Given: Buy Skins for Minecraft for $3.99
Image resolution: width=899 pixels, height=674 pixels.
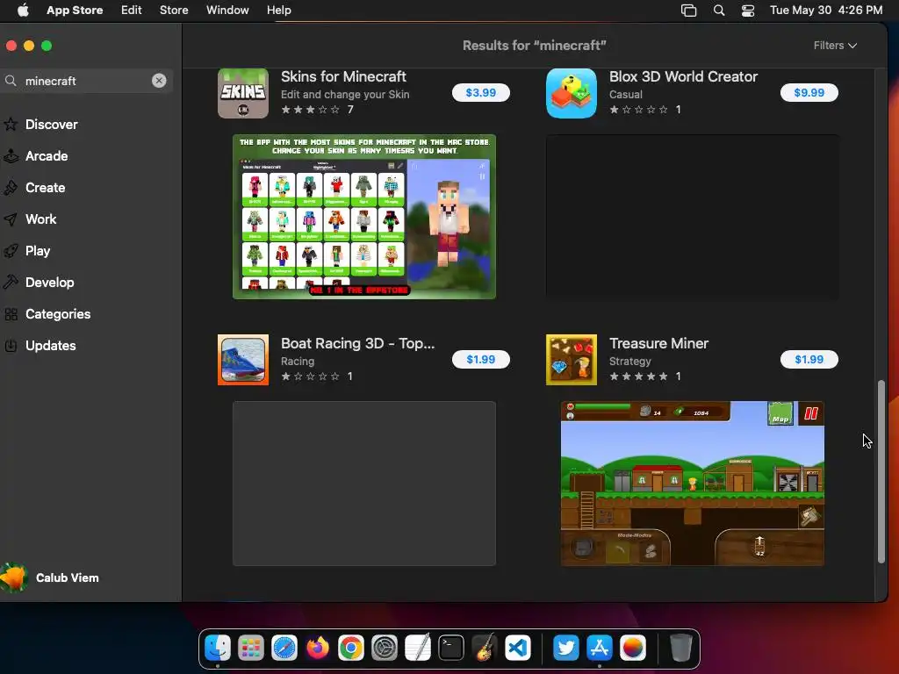Looking at the screenshot, I should [x=480, y=93].
